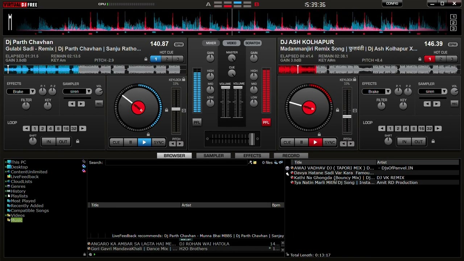Start playback on the left deck
The width and height of the screenshot is (464, 261).
click(x=144, y=142)
